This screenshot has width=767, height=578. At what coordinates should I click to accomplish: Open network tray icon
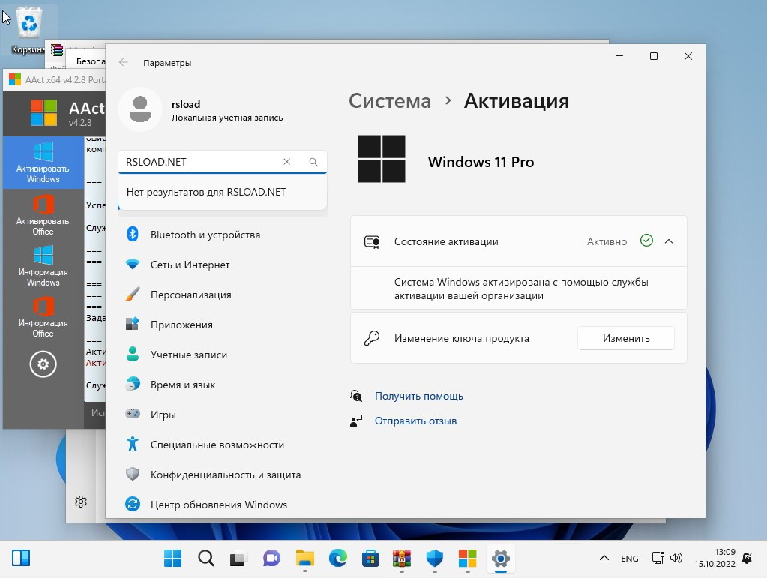tap(658, 558)
